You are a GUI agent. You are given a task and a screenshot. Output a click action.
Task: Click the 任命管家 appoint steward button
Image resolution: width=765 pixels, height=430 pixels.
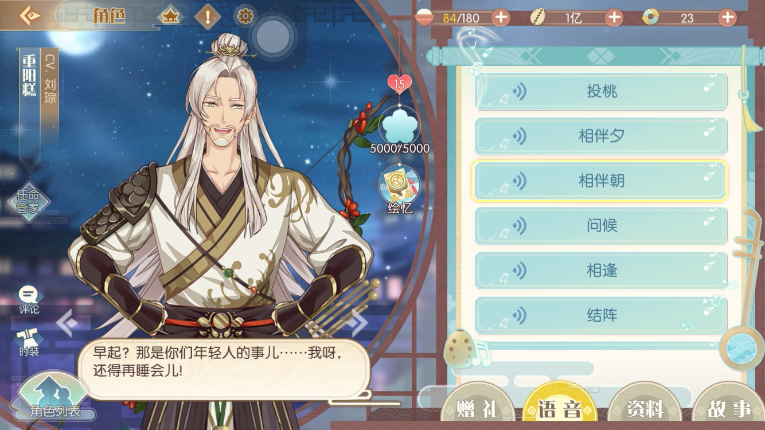pos(28,201)
